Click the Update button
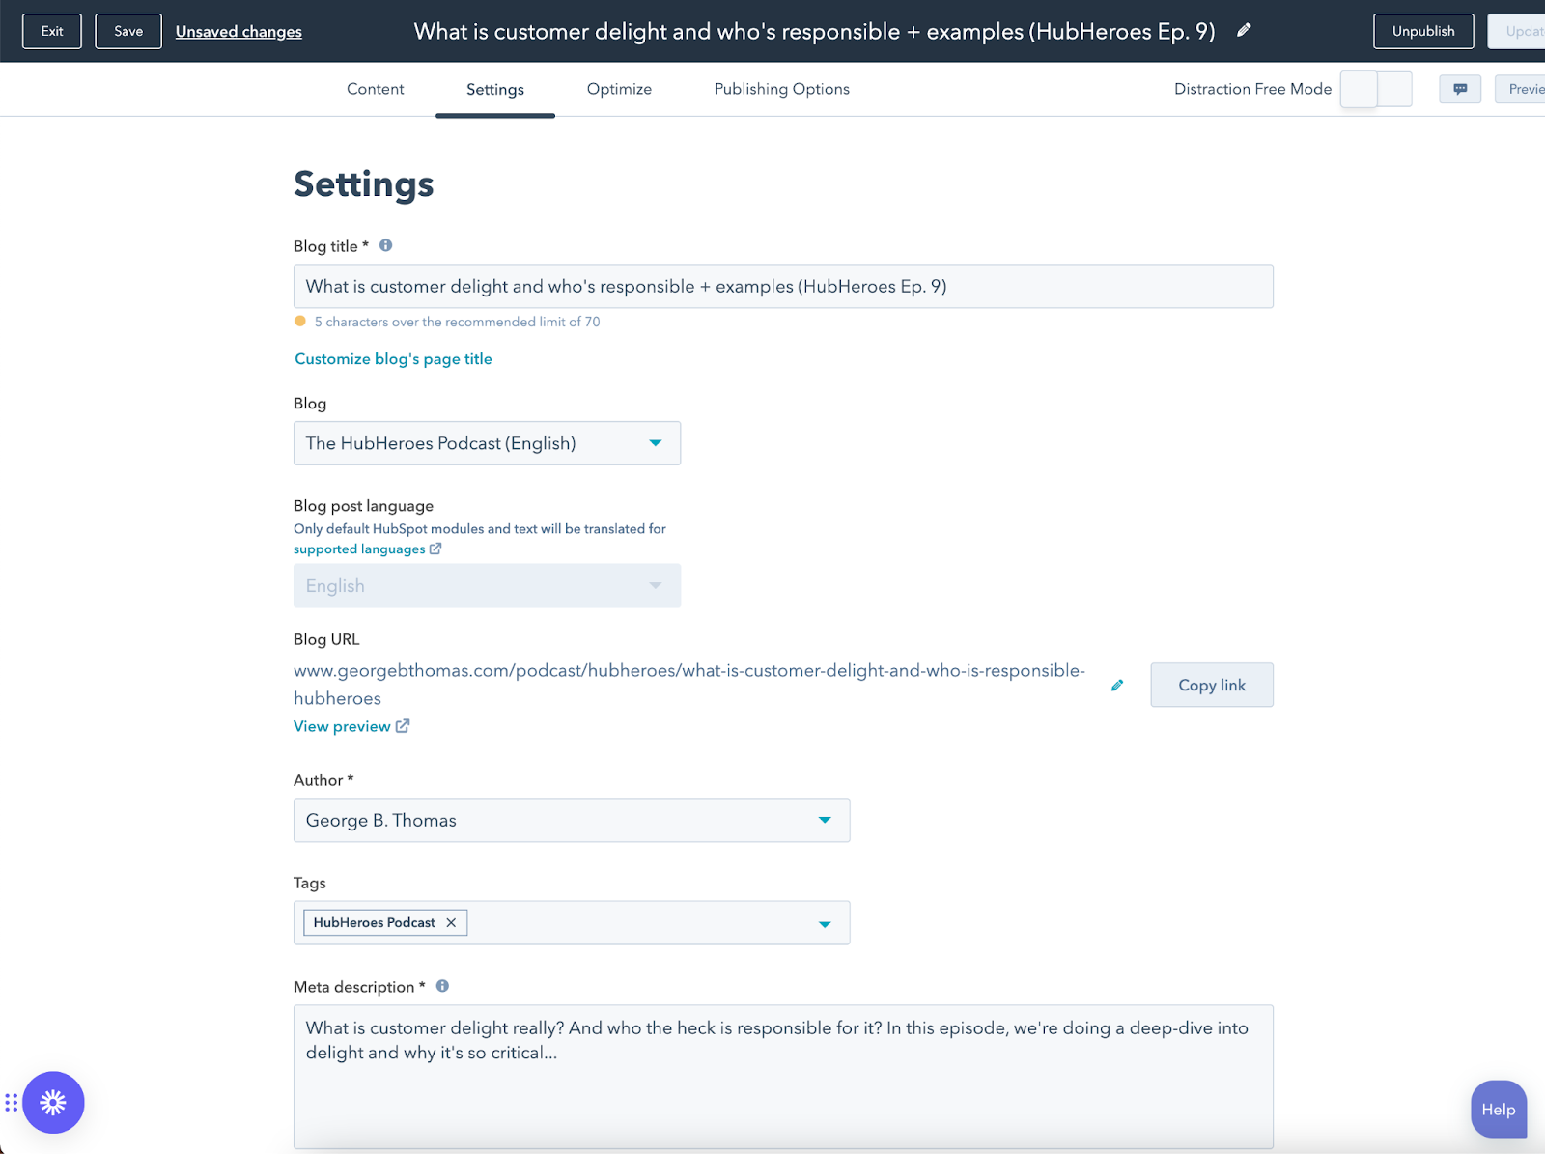 click(1518, 31)
